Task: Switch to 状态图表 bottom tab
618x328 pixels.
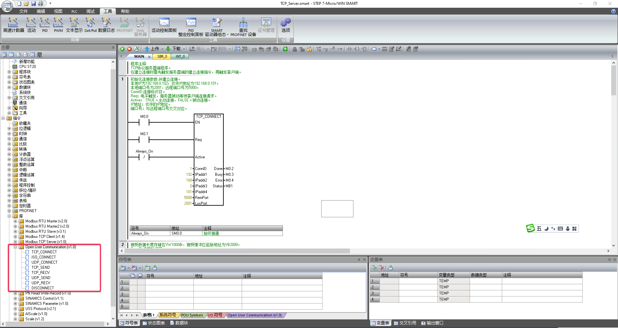Action: 154,323
